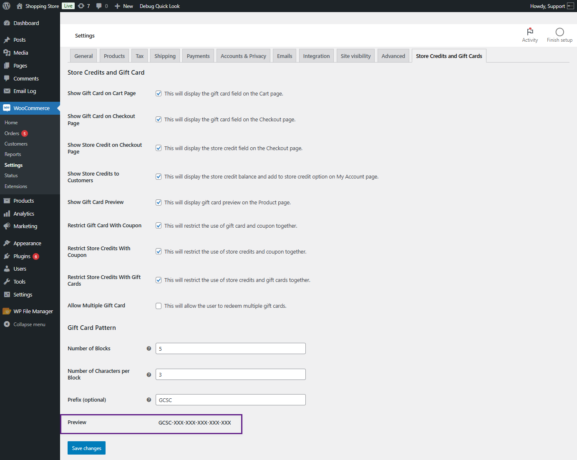Click help icon beside Prefix (optional)

point(149,400)
